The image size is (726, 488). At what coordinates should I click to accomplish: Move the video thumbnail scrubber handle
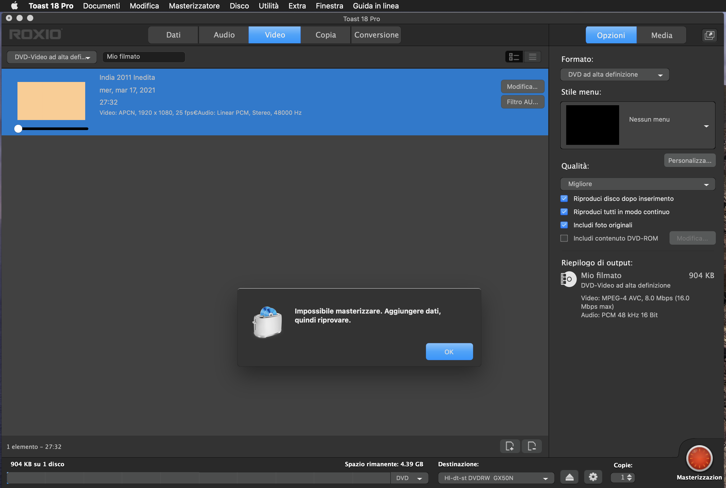pos(18,128)
